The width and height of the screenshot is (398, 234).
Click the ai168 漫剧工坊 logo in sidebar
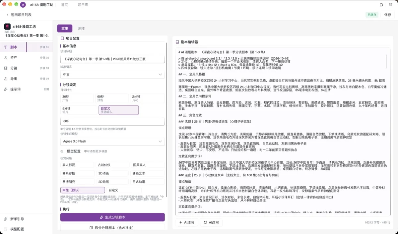tap(7, 26)
